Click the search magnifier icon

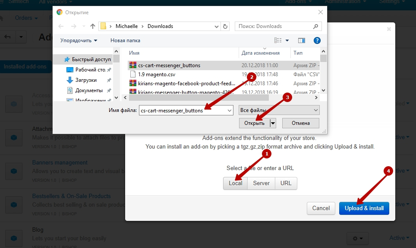tap(315, 26)
